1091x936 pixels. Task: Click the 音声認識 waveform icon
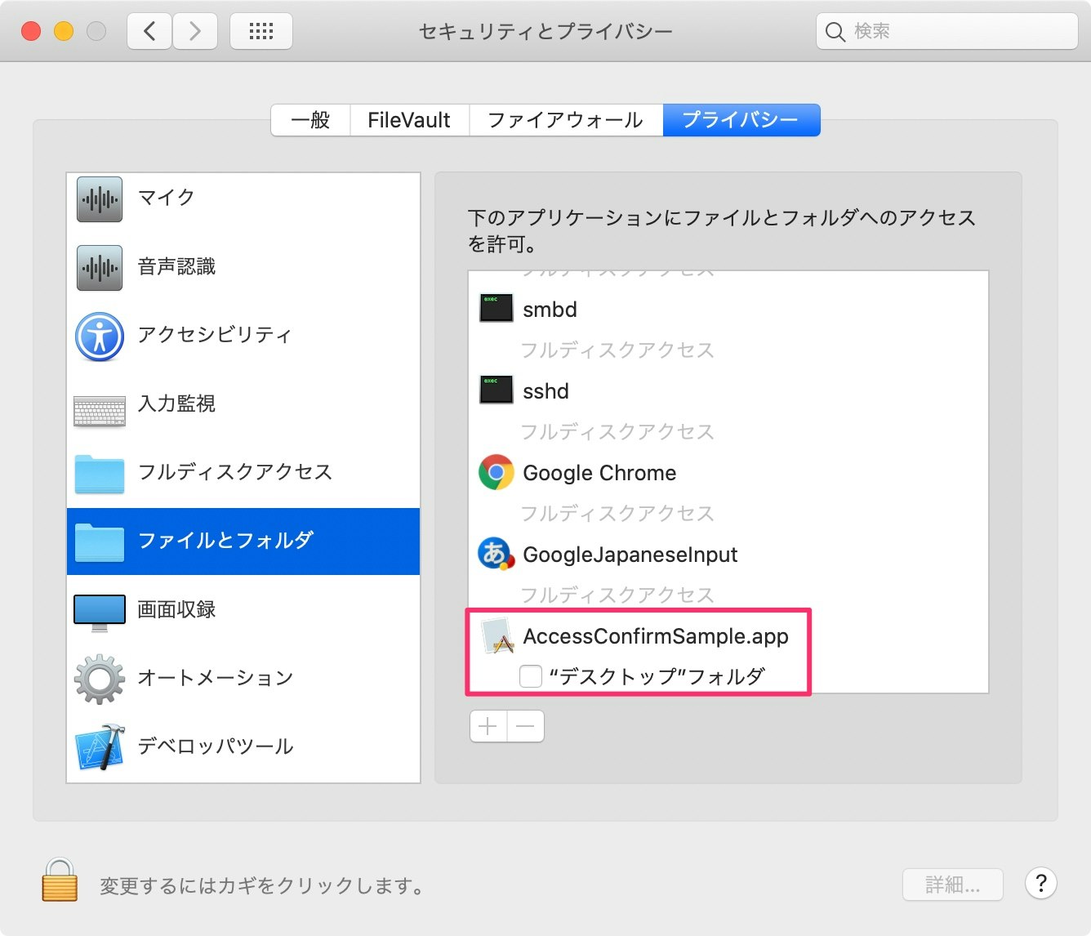click(x=100, y=267)
